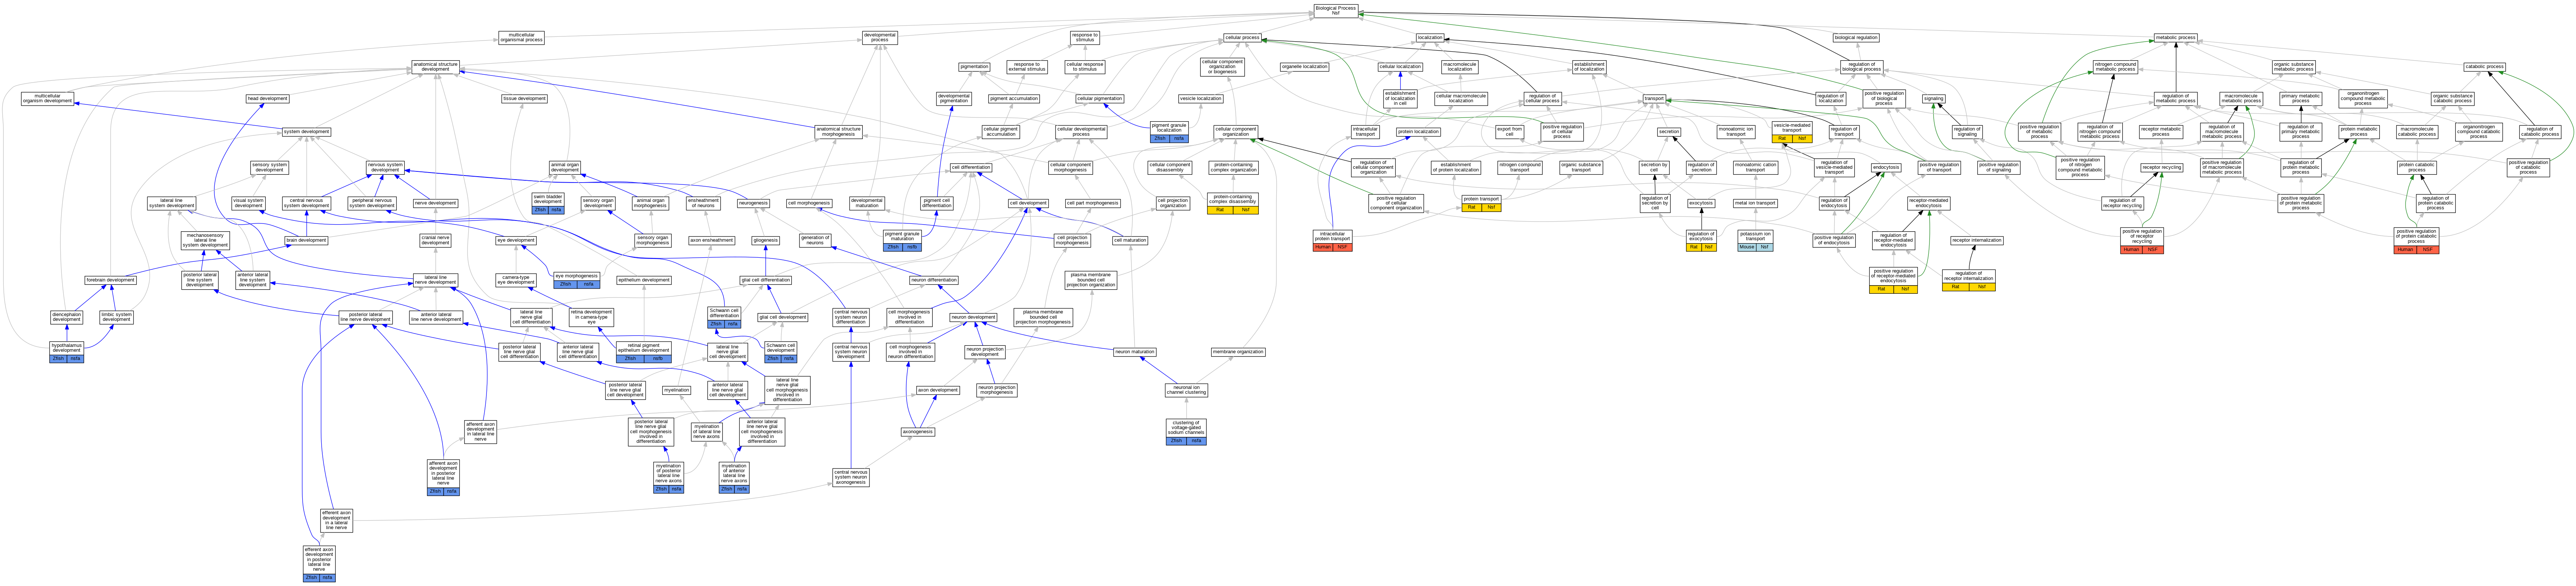Click the "epithelium development" node

[643, 280]
